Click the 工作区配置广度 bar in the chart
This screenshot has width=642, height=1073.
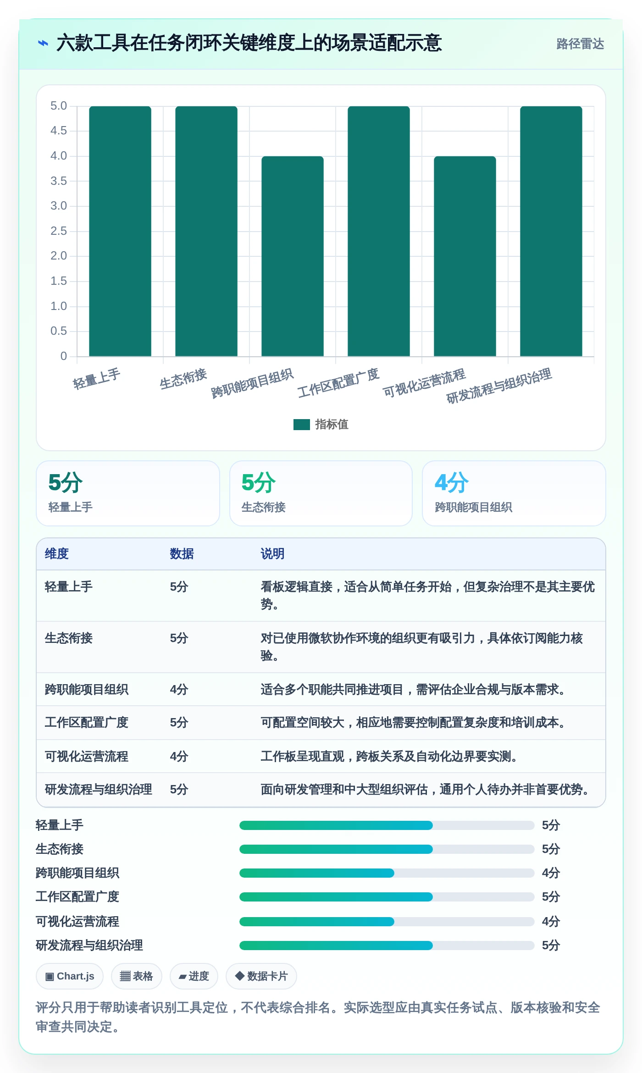click(379, 231)
